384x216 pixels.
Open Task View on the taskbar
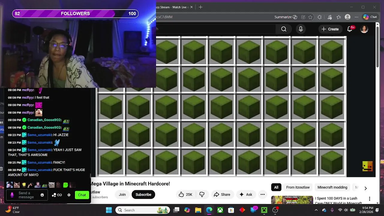176,210
